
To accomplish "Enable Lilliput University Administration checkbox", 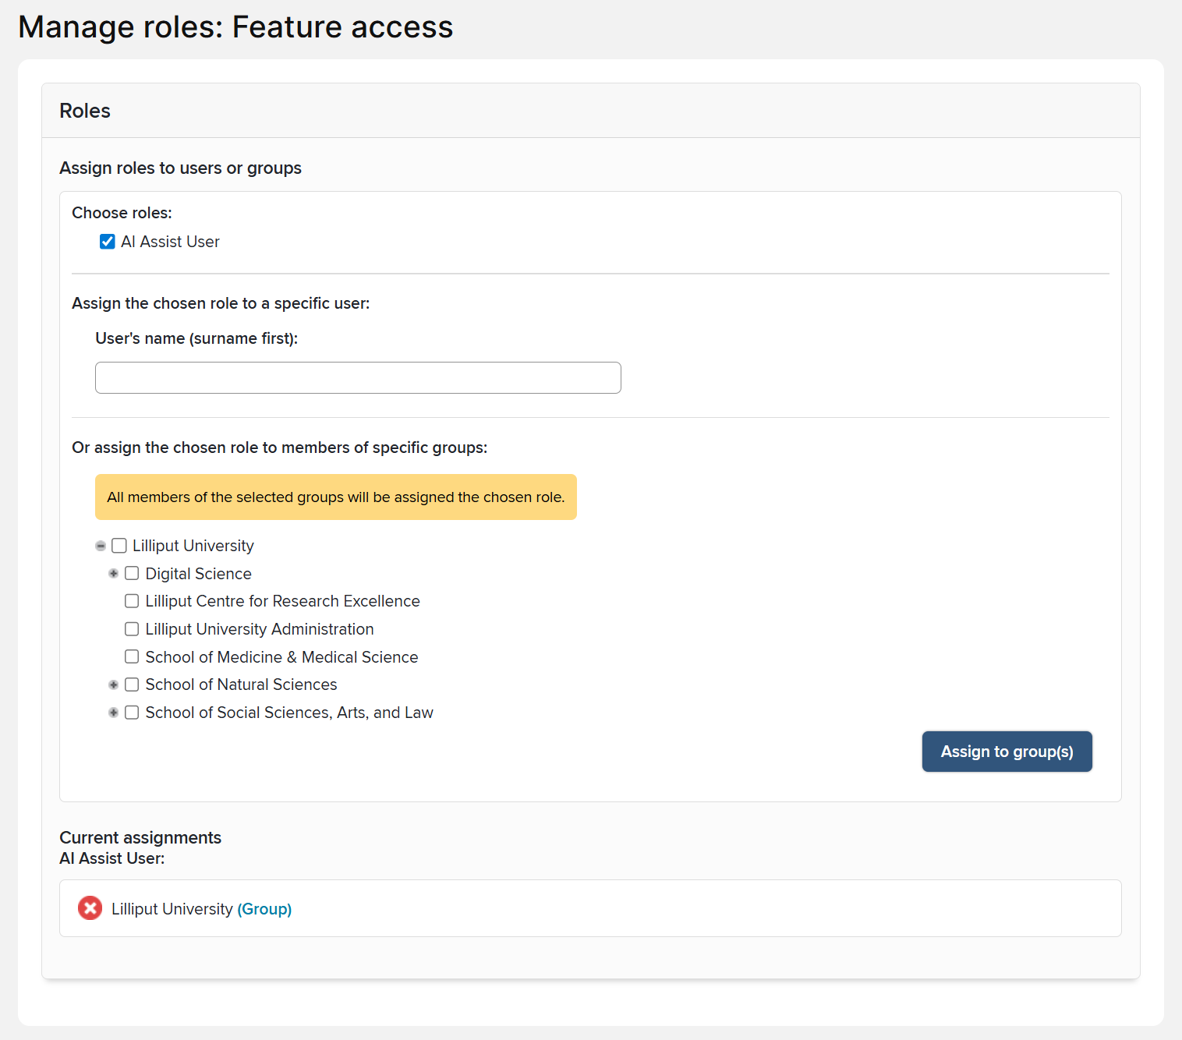I will pyautogui.click(x=132, y=629).
